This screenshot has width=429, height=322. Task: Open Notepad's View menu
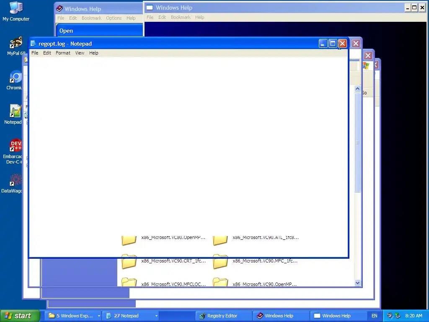coord(80,53)
